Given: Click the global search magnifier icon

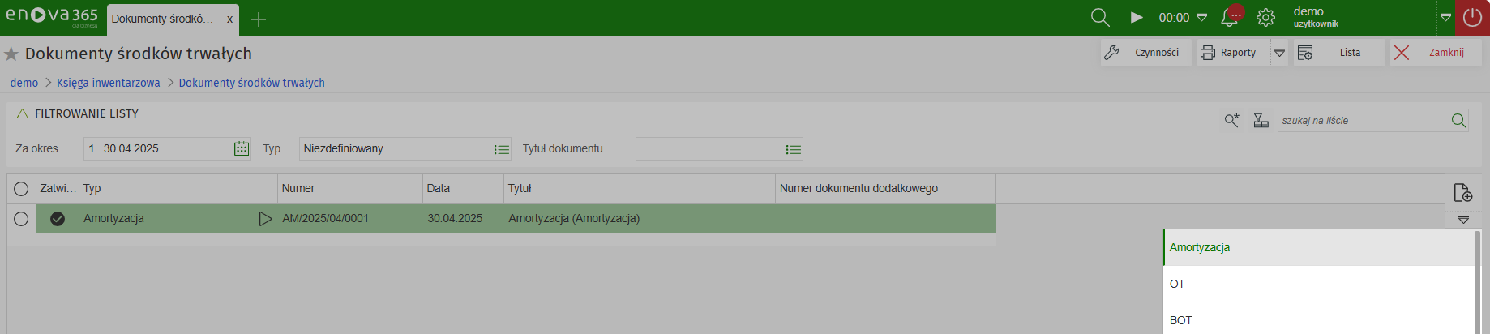Looking at the screenshot, I should point(1099,18).
